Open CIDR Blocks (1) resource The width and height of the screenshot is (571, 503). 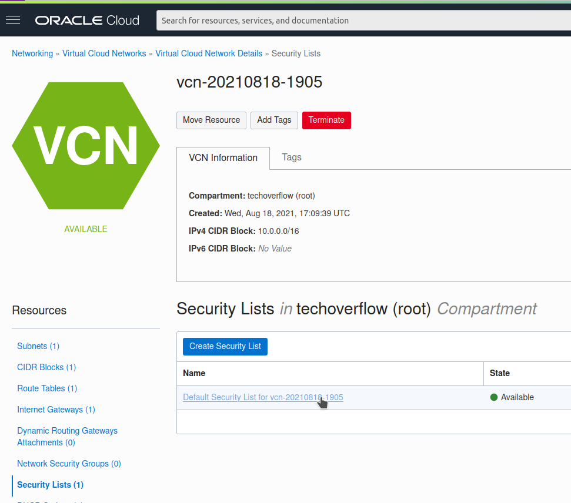coord(46,367)
